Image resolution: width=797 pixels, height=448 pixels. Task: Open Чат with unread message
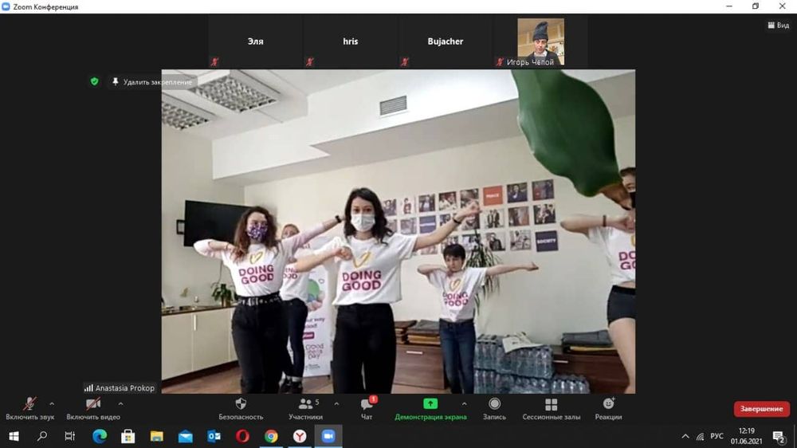point(367,409)
